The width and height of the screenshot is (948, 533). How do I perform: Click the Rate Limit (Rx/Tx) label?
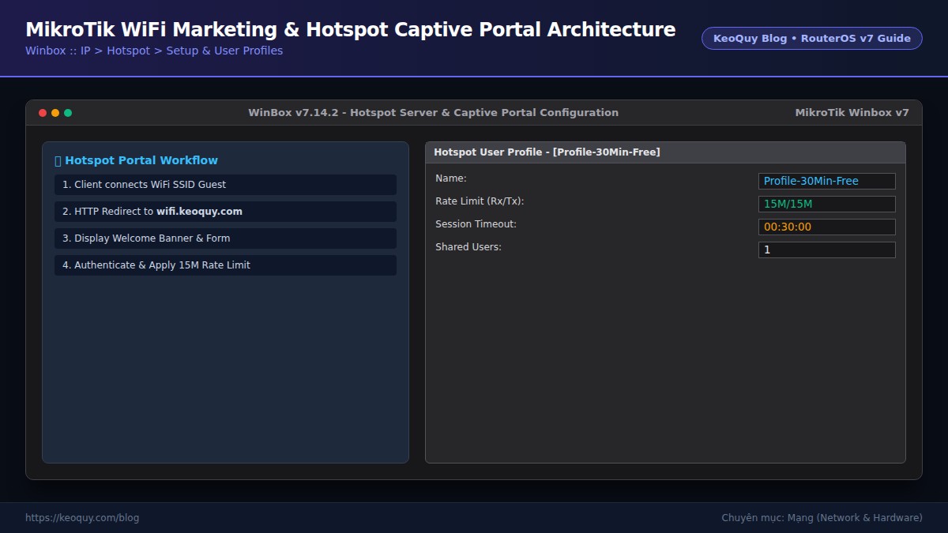[480, 201]
